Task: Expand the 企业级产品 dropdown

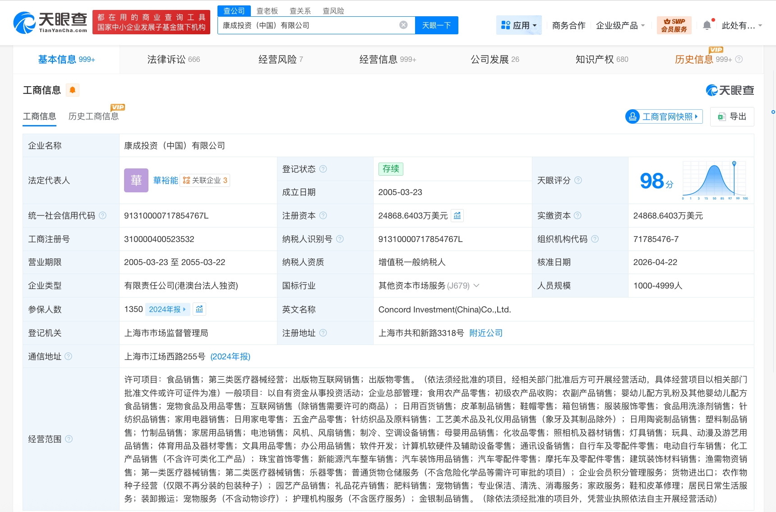Action: (x=620, y=25)
